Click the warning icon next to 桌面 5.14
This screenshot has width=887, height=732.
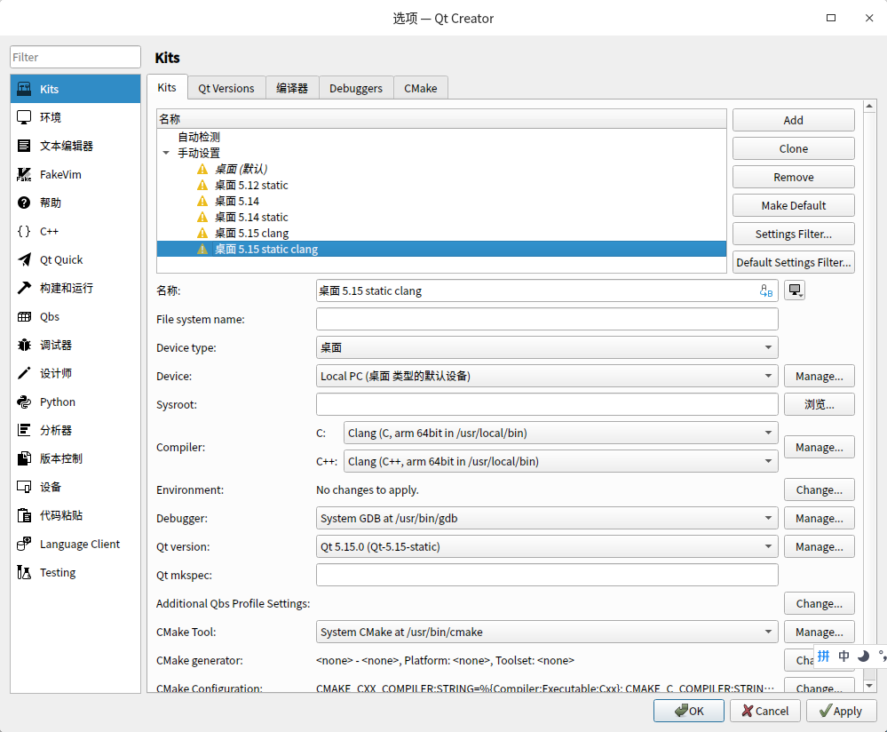pyautogui.click(x=202, y=201)
